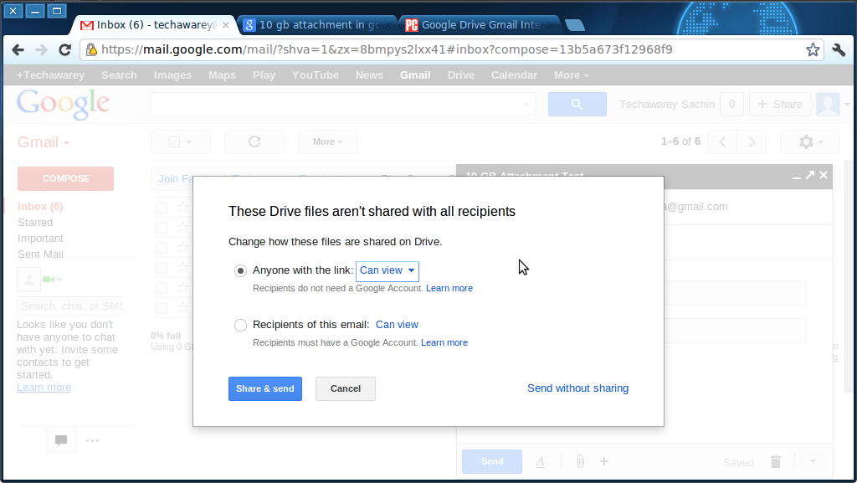This screenshot has height=483, width=857.
Task: Close the Inbox tab with its X
Action: (226, 25)
